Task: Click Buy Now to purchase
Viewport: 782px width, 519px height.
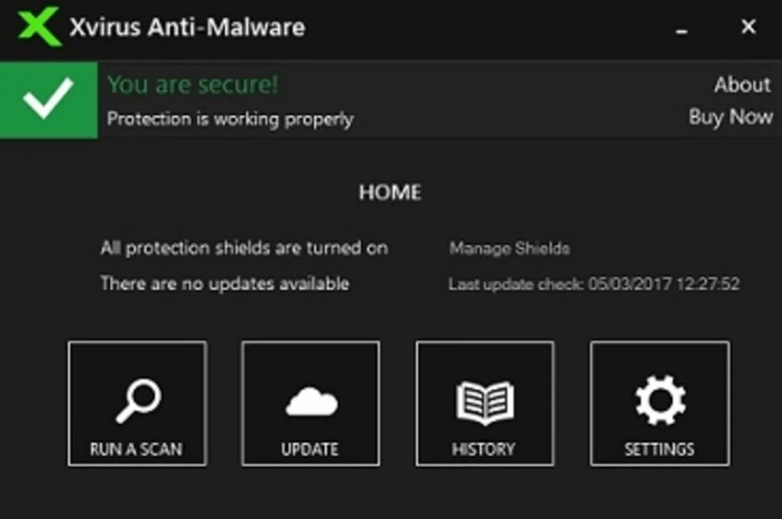Action: click(x=731, y=117)
